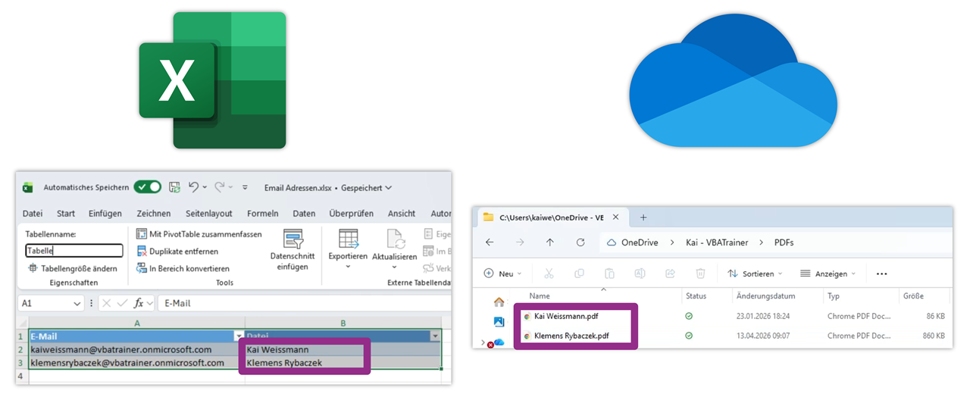Open the Sortieren dropdown
The width and height of the screenshot is (970, 394).
[756, 274]
